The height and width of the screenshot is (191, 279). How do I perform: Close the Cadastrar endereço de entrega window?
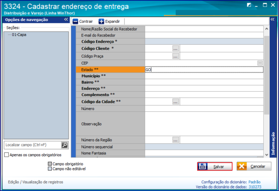coord(273,5)
